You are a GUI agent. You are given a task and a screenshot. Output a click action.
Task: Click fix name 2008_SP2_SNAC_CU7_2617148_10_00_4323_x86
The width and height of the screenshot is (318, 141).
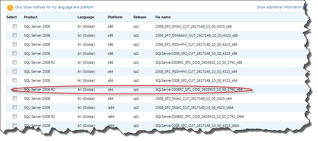[193, 26]
